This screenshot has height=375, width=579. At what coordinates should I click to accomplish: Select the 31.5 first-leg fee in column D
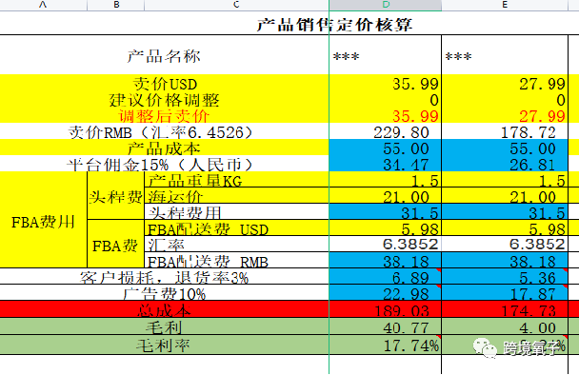click(x=385, y=211)
